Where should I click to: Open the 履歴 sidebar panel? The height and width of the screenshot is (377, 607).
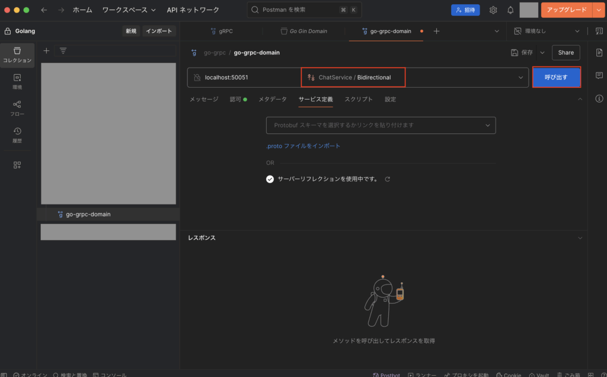(17, 135)
